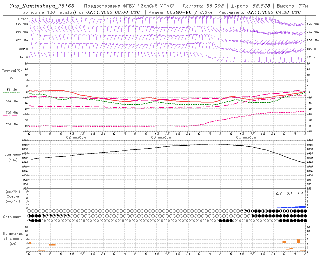Select the forecast start time "02.11.2025 00:00 UTC"
The width and height of the screenshot is (320, 256).
[x=113, y=12]
